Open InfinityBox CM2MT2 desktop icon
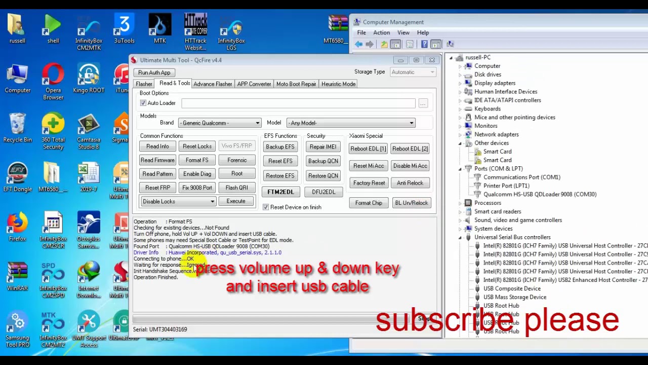 pos(53,330)
